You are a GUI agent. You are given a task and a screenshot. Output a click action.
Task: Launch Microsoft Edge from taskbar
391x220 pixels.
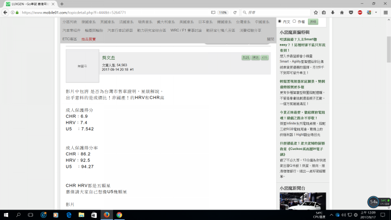tap(68, 215)
